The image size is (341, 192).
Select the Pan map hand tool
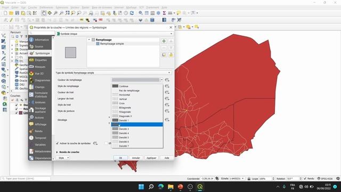pyautogui.click(x=44, y=13)
